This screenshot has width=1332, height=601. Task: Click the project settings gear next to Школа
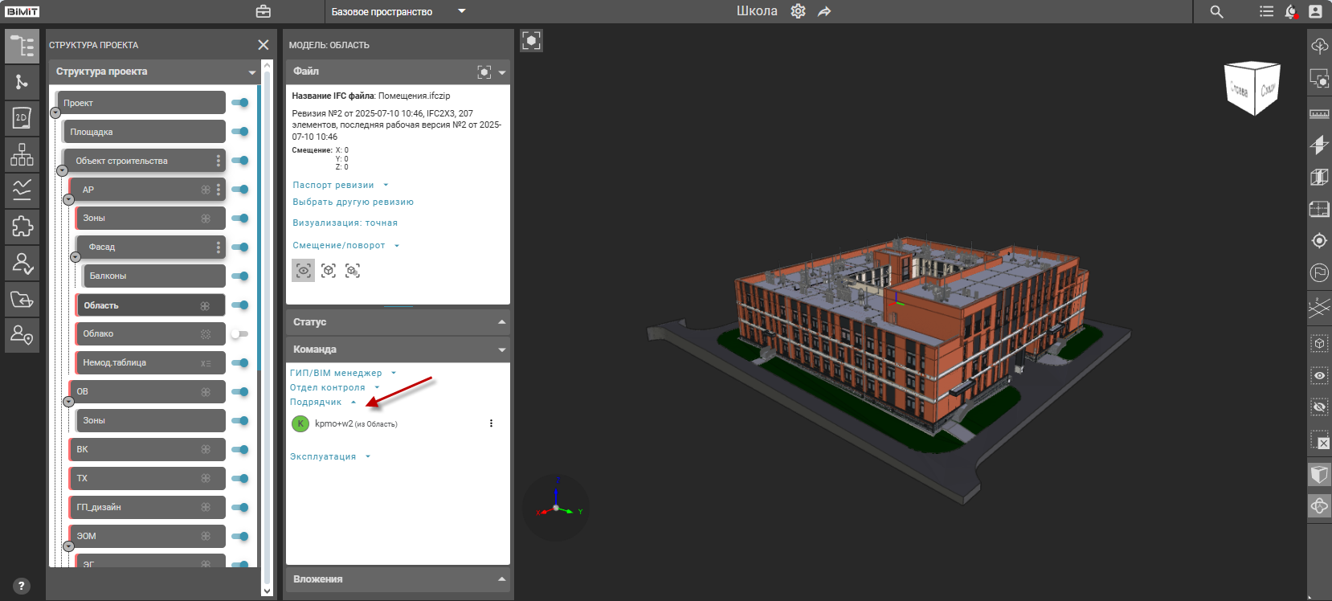pos(798,11)
